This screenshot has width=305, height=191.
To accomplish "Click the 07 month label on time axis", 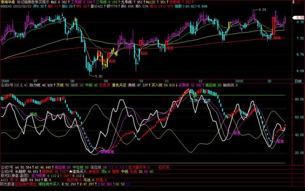I will 35,81.
